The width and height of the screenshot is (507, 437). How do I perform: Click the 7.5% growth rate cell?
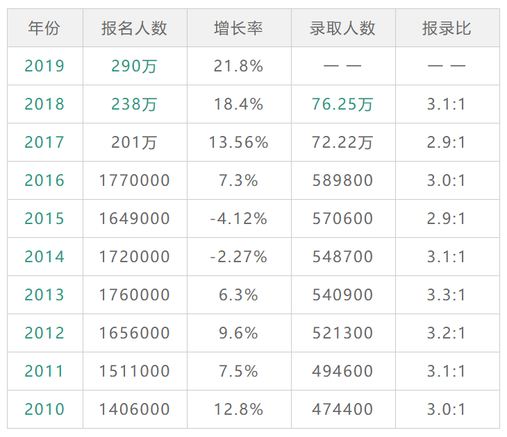[x=239, y=371]
